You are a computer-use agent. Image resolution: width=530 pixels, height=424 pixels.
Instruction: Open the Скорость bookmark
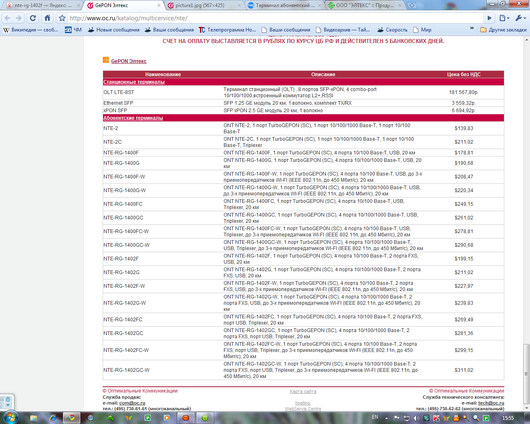click(x=392, y=30)
